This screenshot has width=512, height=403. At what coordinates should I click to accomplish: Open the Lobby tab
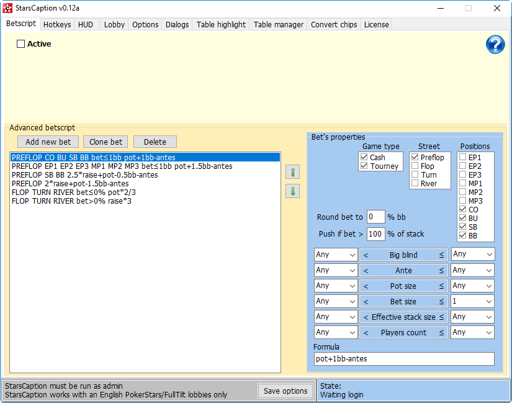pos(114,24)
